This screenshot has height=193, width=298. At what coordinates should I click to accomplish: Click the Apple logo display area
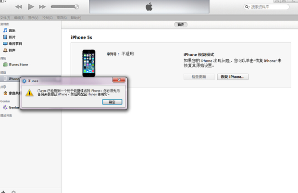149,7
